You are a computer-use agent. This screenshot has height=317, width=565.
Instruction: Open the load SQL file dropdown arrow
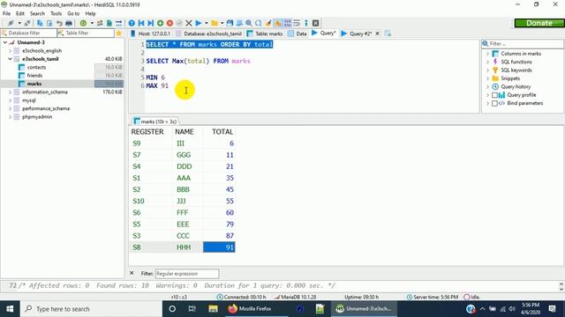tap(222, 23)
